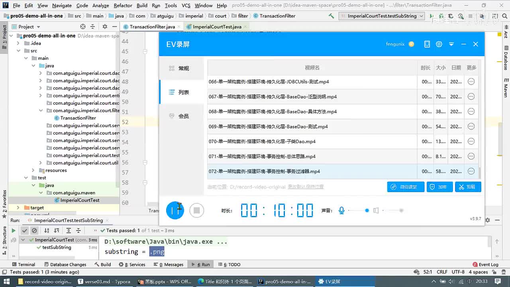Open the Terminal tool window

[24, 264]
